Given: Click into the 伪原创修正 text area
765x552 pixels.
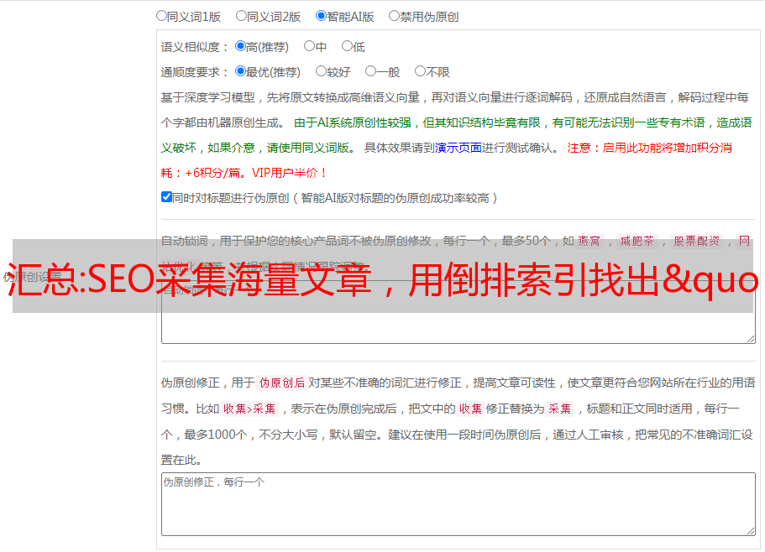Looking at the screenshot, I should tap(458, 504).
